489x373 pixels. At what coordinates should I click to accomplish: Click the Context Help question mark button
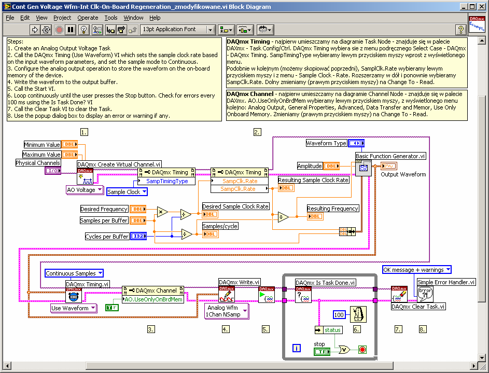tap(460, 30)
